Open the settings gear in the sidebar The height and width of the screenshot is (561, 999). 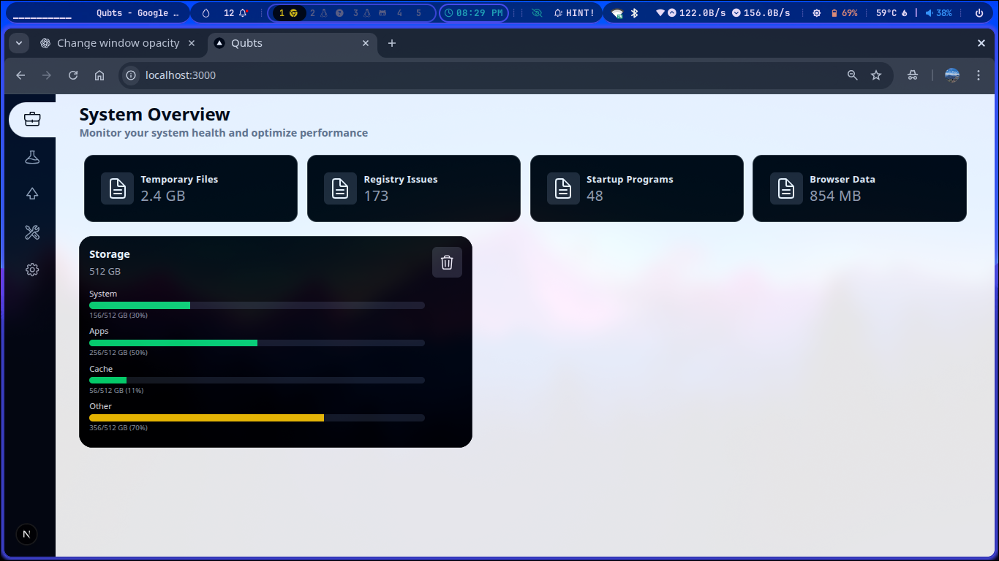pyautogui.click(x=32, y=270)
